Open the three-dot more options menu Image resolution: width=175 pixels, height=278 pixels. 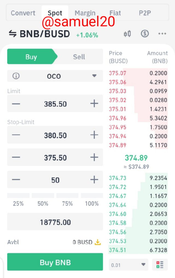(x=162, y=33)
